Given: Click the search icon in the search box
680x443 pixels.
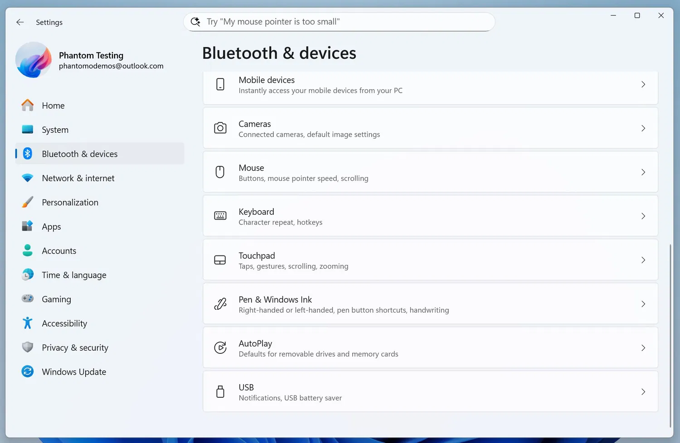Looking at the screenshot, I should pyautogui.click(x=195, y=22).
